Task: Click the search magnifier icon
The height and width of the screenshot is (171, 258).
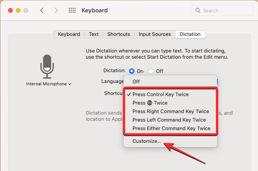Action: pos(198,10)
